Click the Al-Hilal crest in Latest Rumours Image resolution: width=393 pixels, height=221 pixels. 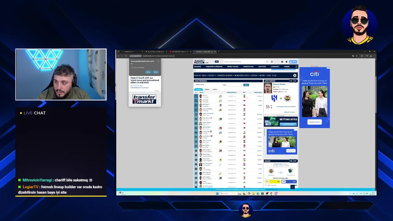274,98
